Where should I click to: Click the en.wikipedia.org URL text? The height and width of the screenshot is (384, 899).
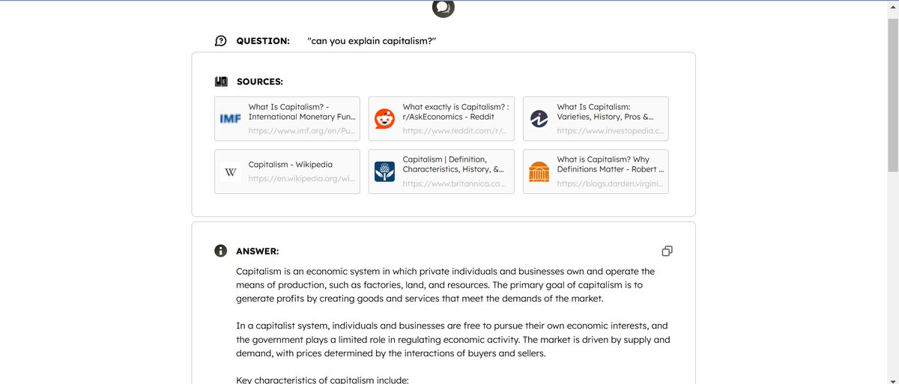pyautogui.click(x=301, y=178)
